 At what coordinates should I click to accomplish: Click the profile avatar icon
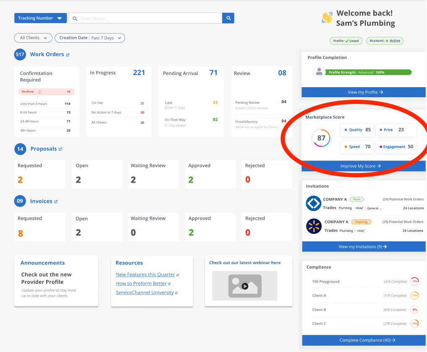coord(319,72)
